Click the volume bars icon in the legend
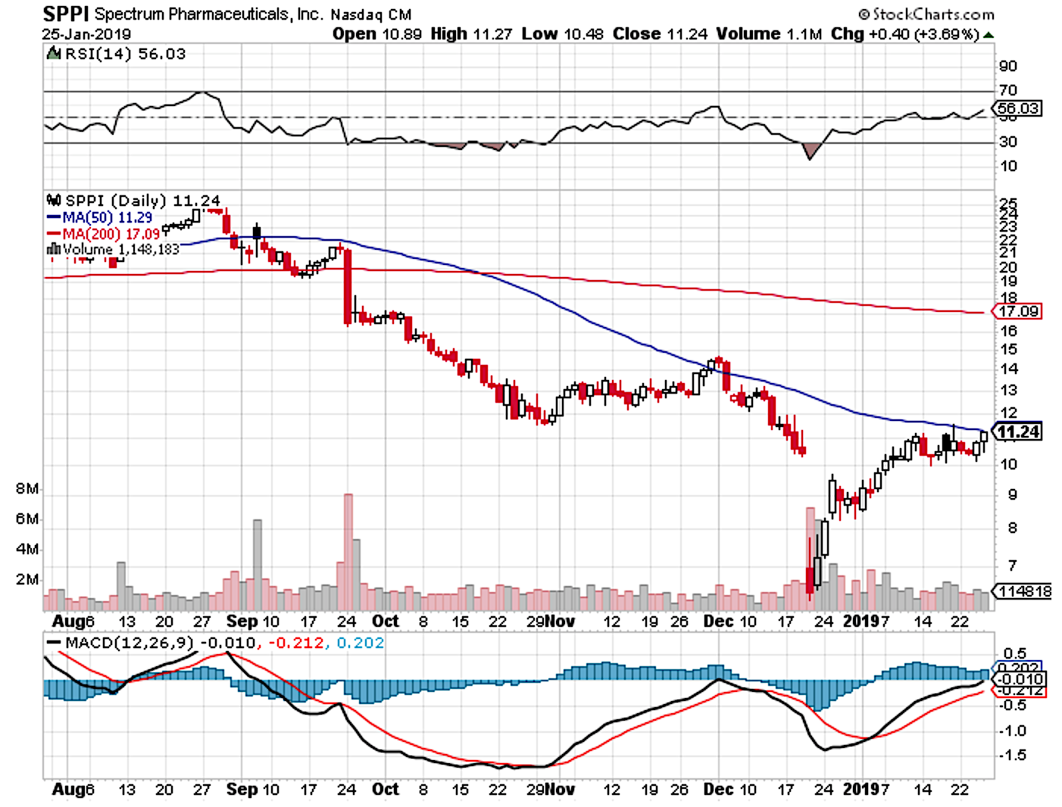The image size is (1062, 807). point(54,248)
